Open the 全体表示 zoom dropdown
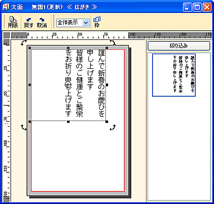This screenshot has width=214, height=204. pos(86,23)
